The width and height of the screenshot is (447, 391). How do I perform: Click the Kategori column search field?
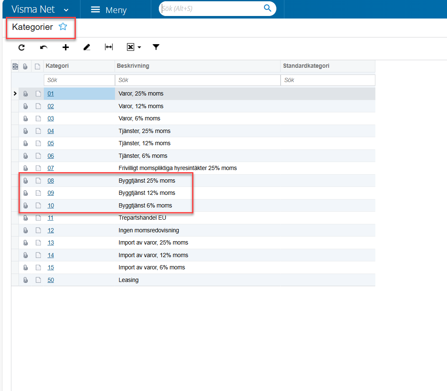tap(79, 80)
